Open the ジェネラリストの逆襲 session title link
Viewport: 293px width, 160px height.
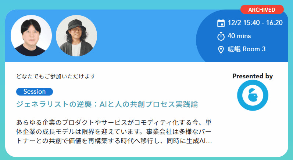click(x=107, y=104)
